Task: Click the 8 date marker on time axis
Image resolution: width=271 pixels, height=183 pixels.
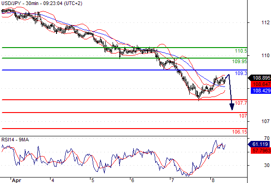Action: pyautogui.click(x=213, y=180)
